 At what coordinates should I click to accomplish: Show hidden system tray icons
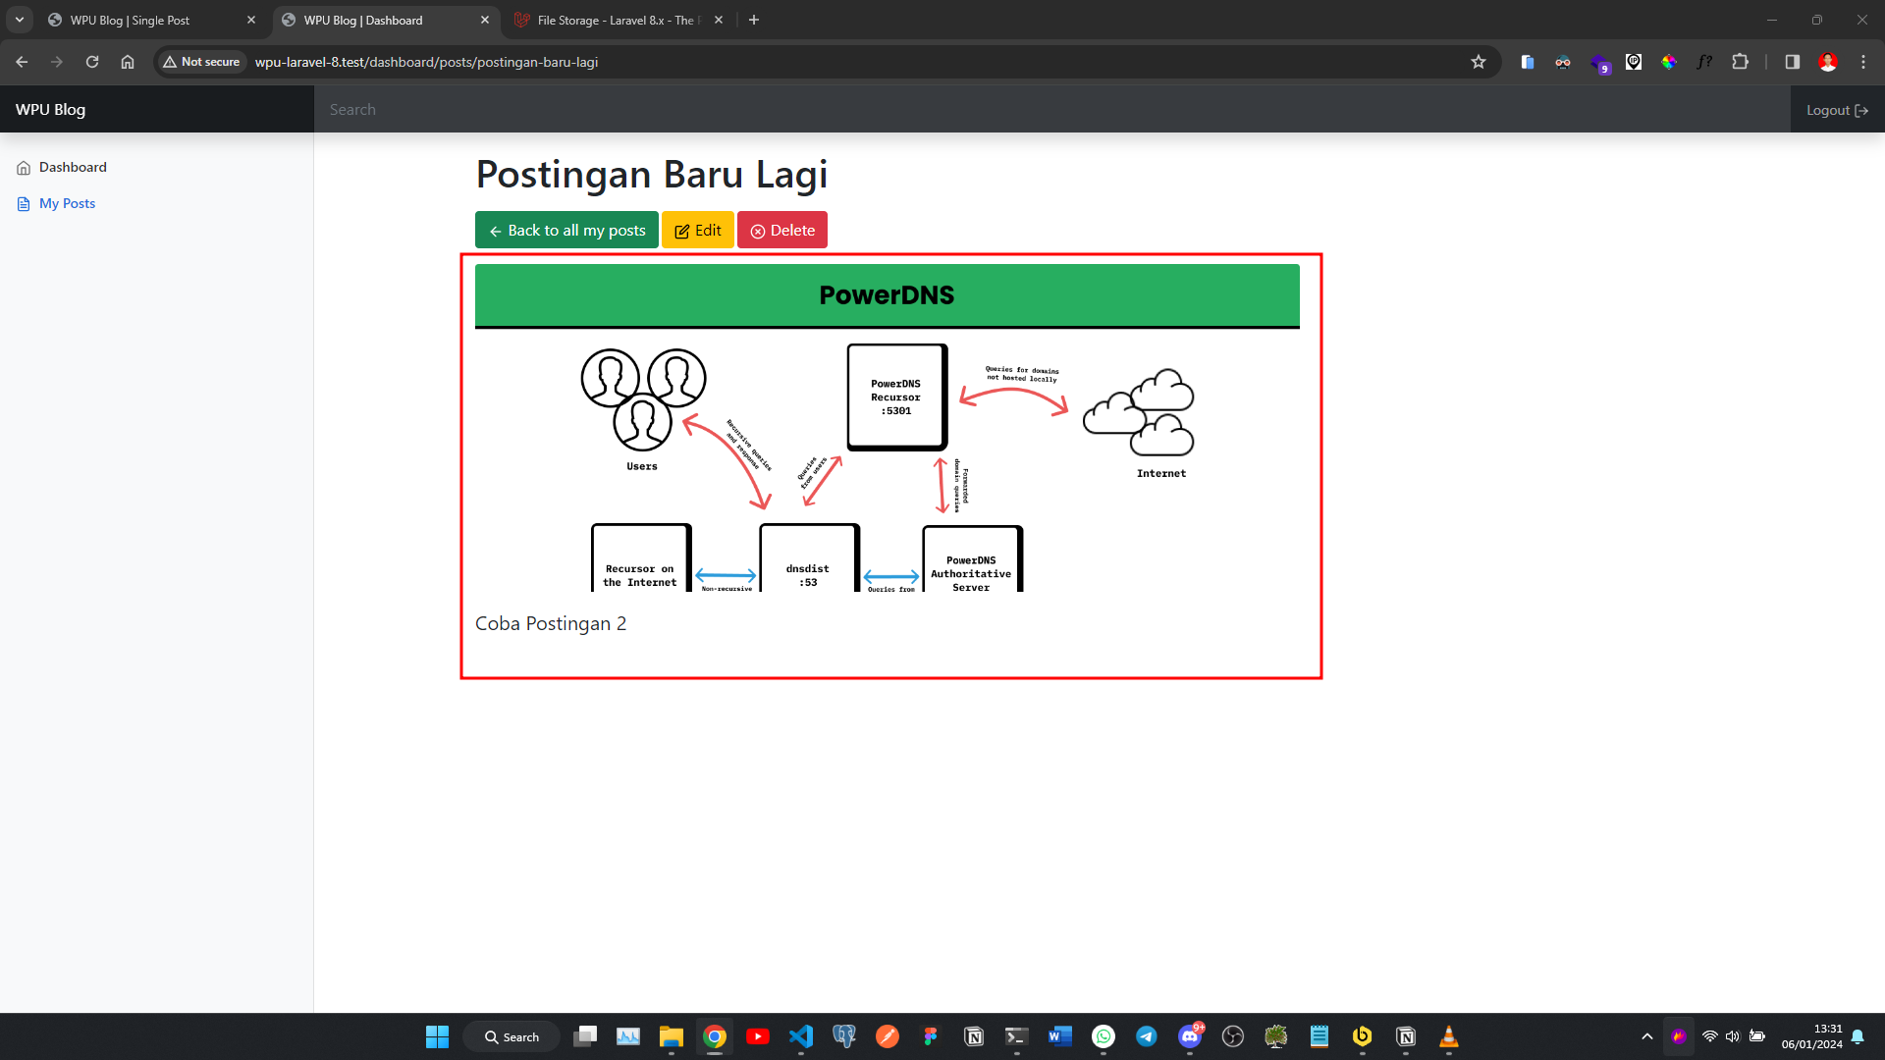click(1647, 1037)
